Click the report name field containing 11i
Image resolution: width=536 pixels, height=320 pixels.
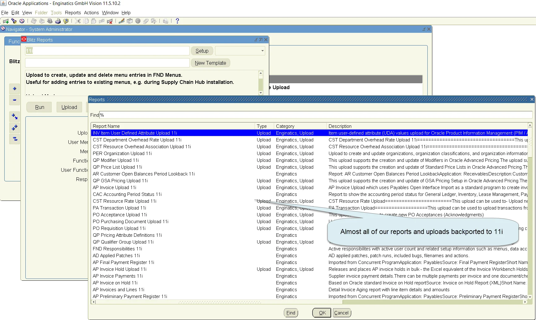[x=107, y=51]
